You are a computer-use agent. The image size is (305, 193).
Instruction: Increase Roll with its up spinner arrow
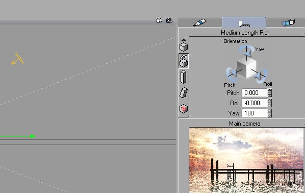point(270,101)
